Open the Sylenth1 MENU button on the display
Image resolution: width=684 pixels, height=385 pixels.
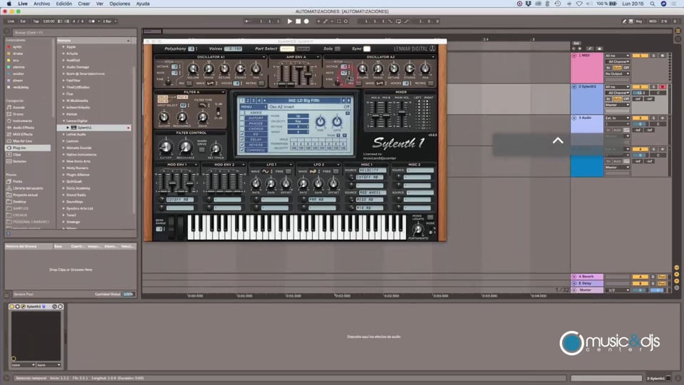coord(253,106)
